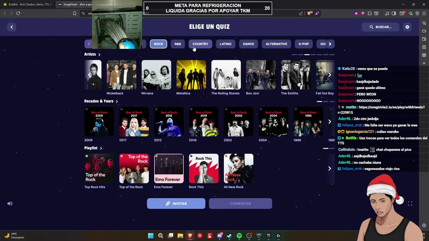
Task: Open the songtrivia2.io link in chat
Action: [381, 110]
